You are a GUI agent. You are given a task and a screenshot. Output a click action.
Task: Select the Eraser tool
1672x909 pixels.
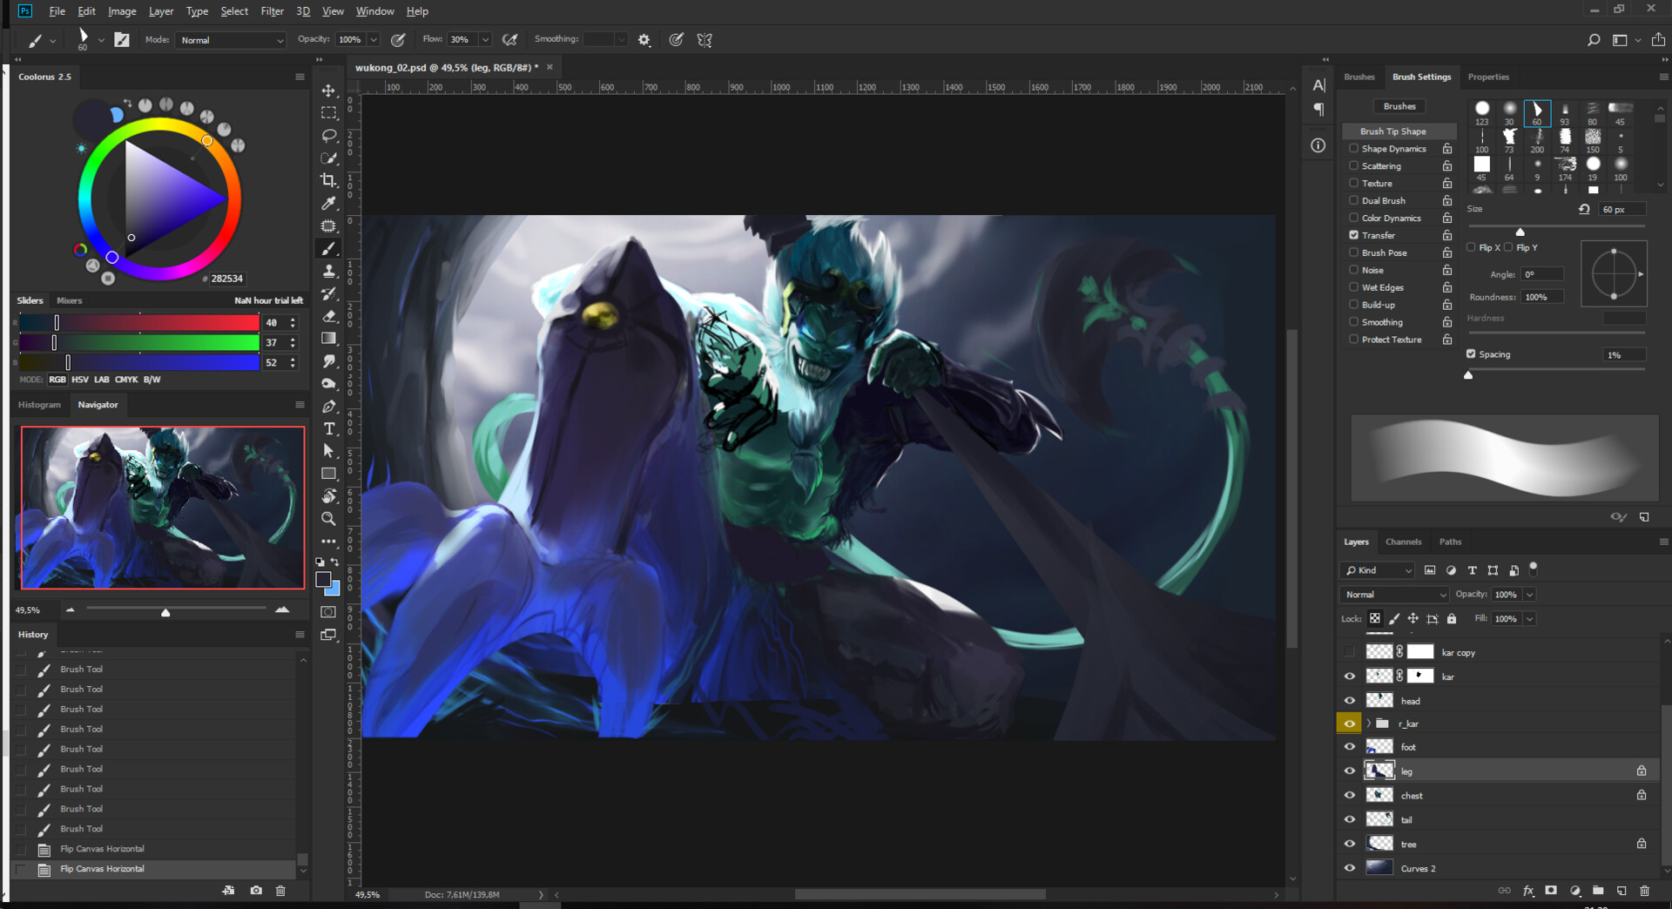click(x=328, y=316)
